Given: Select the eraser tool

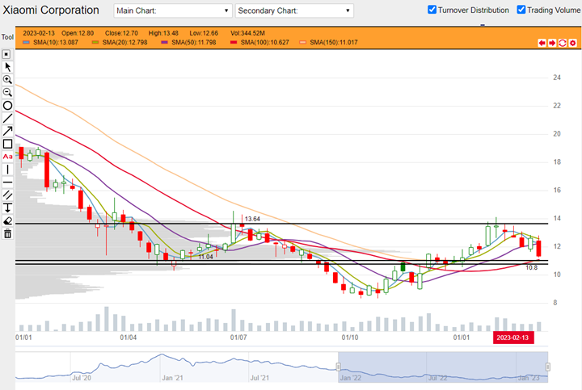Looking at the screenshot, I should click(x=7, y=221).
